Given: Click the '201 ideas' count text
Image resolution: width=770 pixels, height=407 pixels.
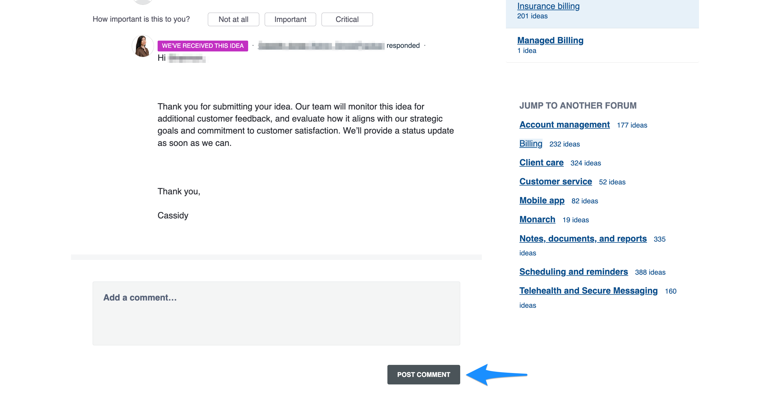Looking at the screenshot, I should (532, 16).
